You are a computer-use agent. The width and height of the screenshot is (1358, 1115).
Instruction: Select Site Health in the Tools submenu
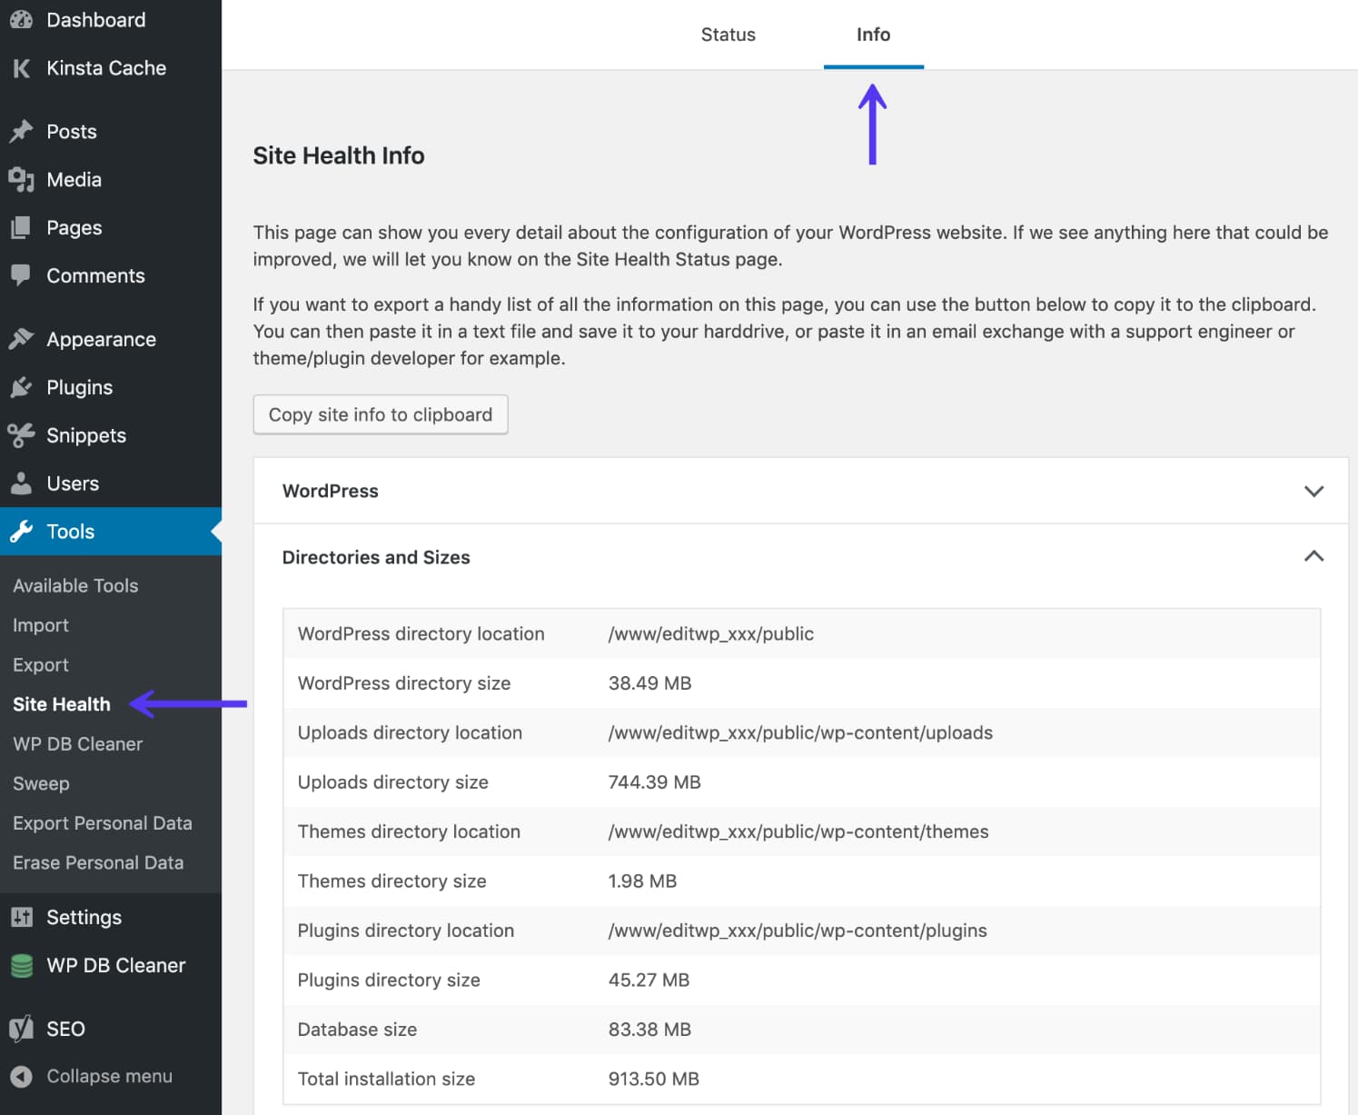pos(61,703)
